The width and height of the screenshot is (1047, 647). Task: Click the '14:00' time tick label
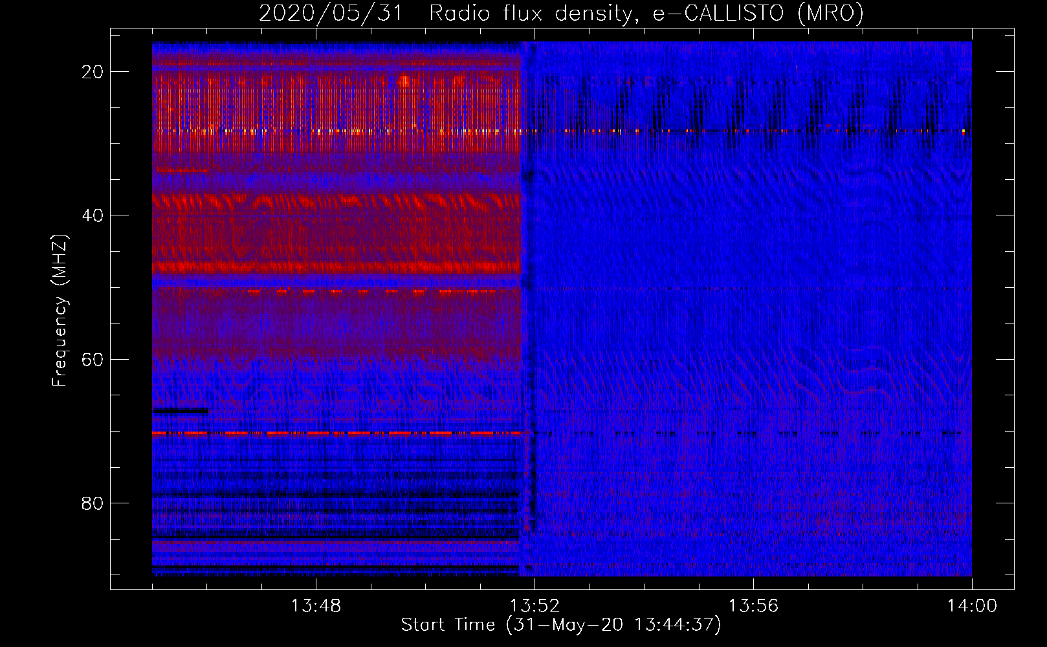tap(972, 606)
